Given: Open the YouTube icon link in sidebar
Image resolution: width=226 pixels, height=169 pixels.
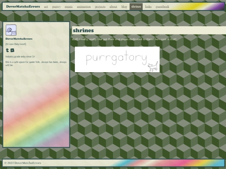Looking at the screenshot, I should [13, 50].
